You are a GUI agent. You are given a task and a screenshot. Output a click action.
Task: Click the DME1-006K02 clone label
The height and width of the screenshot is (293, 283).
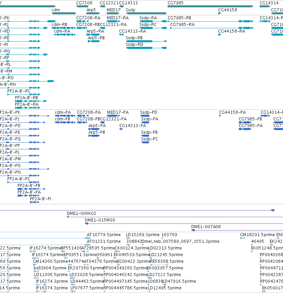pyautogui.click(x=81, y=214)
